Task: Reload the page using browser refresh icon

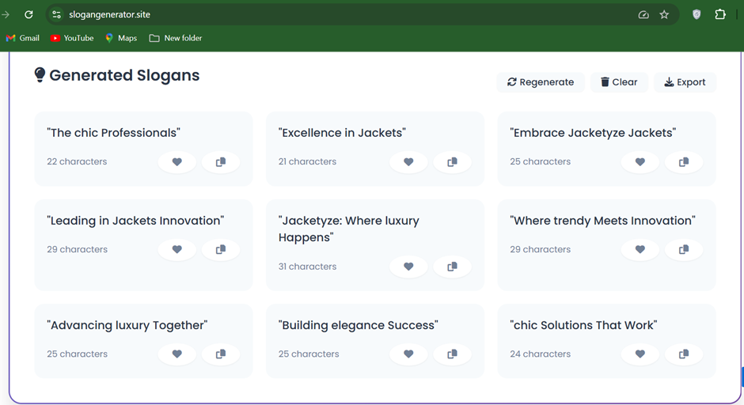Action: point(28,14)
